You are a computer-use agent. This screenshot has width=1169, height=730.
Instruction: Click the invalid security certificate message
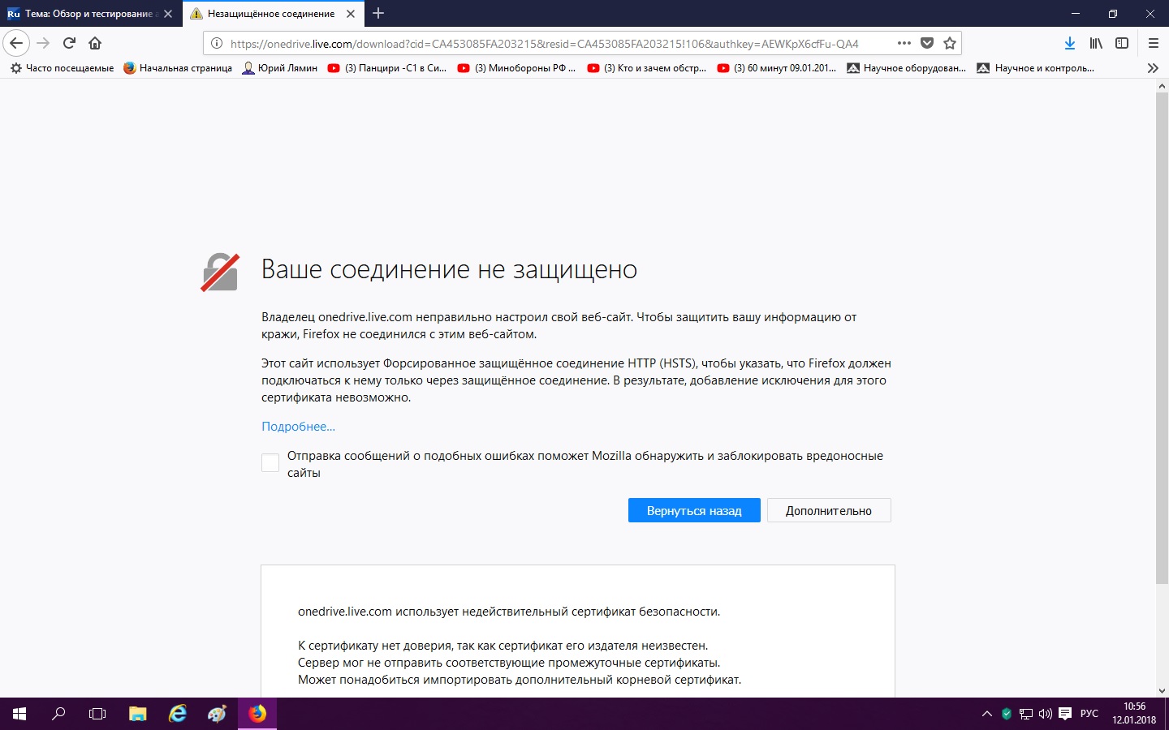[509, 612]
